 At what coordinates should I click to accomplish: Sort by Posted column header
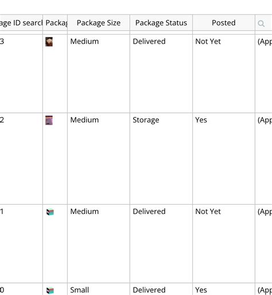[x=224, y=23]
